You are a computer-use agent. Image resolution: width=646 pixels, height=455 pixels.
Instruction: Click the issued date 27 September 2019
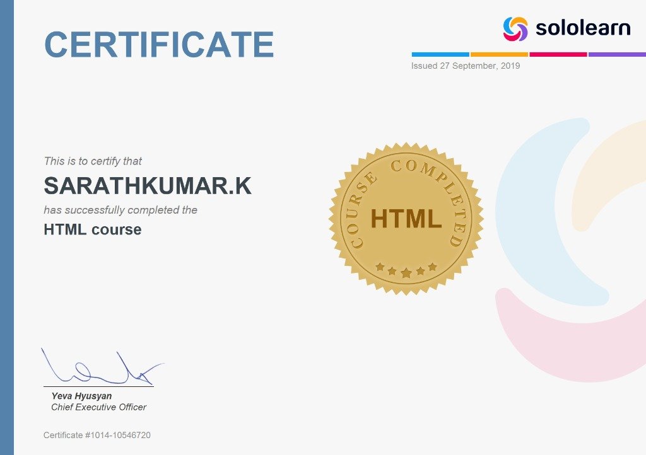coord(465,66)
